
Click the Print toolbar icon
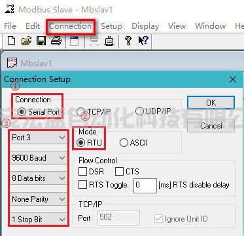point(56,41)
